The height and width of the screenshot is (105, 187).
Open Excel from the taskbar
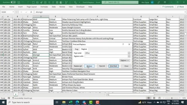point(71,102)
